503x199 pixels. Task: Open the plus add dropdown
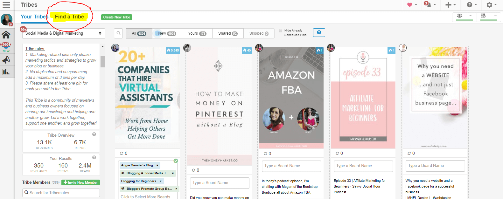(x=450, y=5)
